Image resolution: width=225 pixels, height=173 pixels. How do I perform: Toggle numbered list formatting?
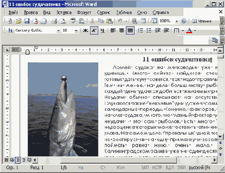pos(141,30)
